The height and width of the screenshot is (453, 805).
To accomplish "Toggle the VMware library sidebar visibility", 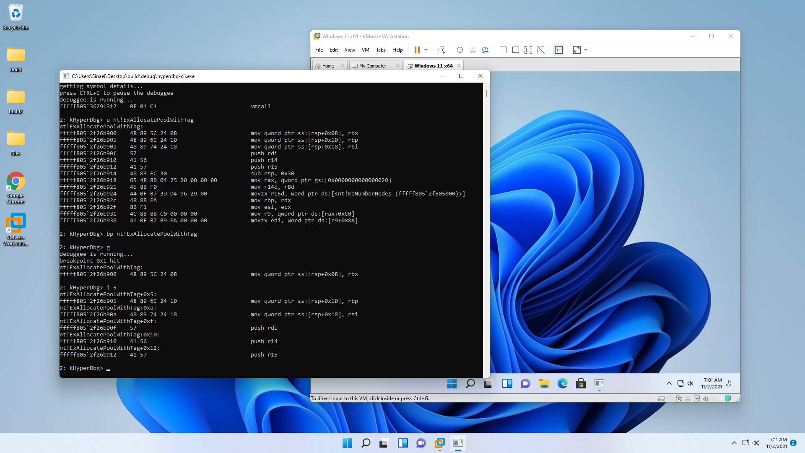I will pos(502,50).
